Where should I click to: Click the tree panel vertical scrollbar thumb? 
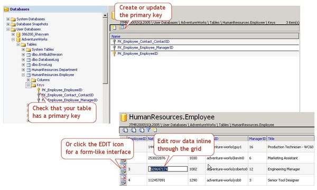[x=105, y=51]
